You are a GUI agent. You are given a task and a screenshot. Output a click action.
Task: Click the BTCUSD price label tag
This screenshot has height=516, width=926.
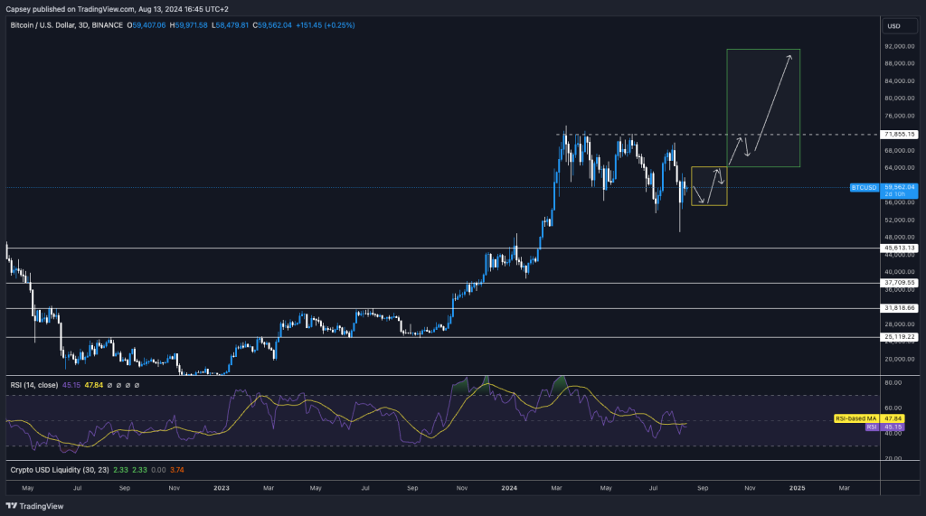863,187
